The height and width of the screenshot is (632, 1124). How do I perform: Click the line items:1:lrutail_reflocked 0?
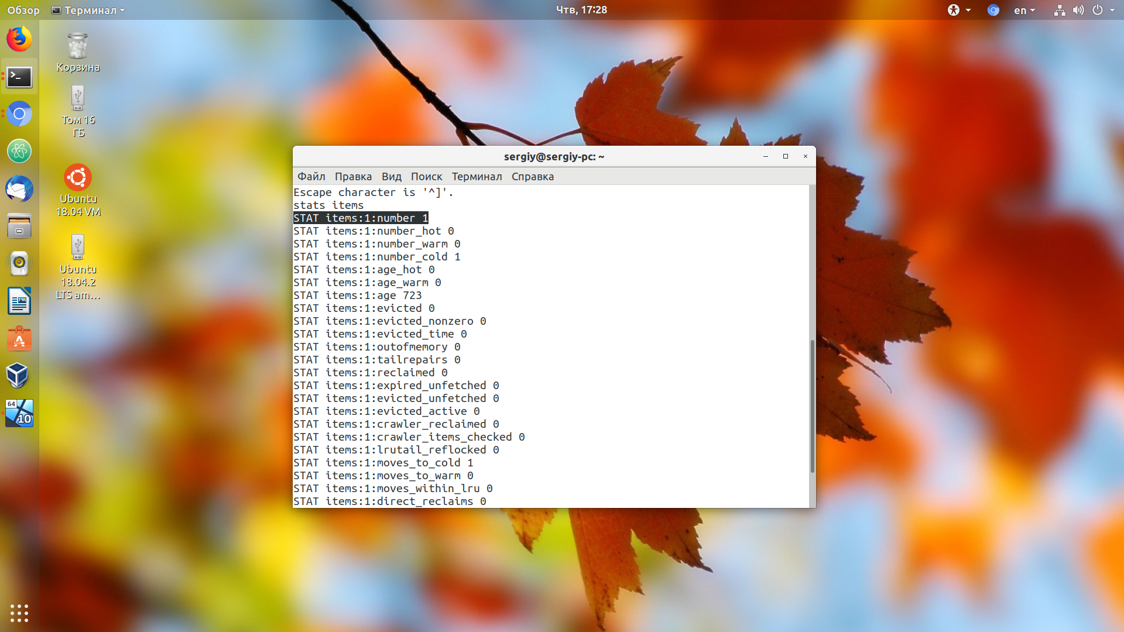396,449
